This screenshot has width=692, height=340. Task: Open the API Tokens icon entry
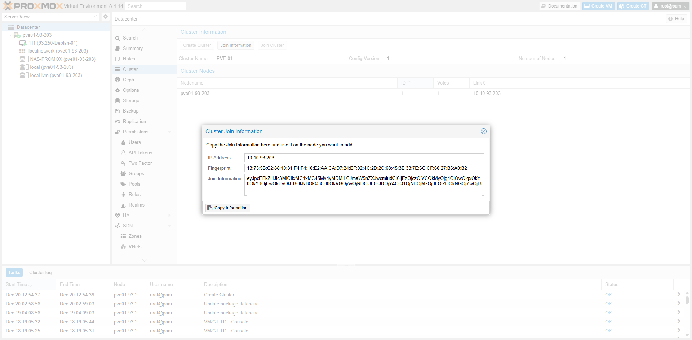[123, 153]
